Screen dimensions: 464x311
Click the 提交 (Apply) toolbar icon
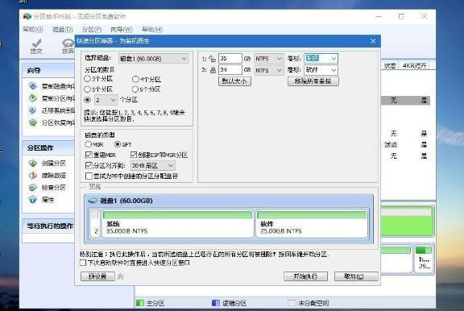pos(36,44)
